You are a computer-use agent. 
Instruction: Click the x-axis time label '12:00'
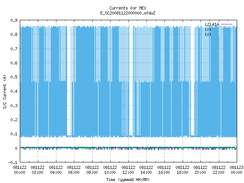click(x=128, y=172)
